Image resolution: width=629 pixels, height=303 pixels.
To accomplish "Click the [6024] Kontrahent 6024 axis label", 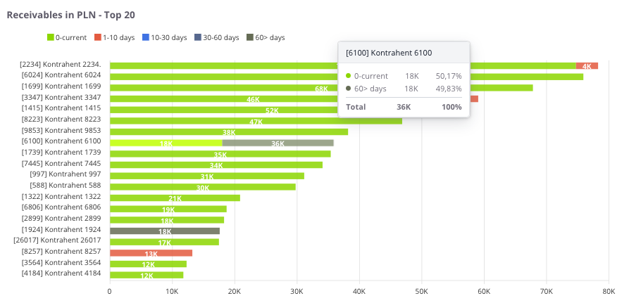I will (61, 75).
